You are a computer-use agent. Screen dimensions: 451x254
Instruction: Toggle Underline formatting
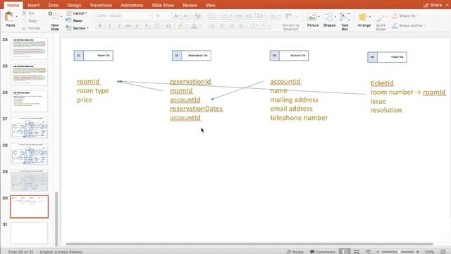(x=119, y=25)
